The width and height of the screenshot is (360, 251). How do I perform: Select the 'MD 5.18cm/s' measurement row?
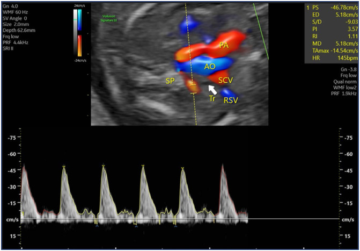coord(335,43)
